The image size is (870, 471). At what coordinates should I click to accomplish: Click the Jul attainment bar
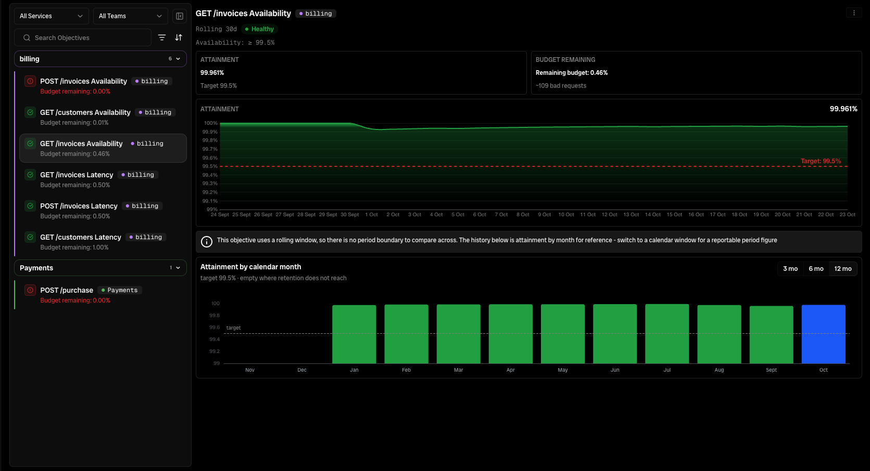(x=667, y=334)
